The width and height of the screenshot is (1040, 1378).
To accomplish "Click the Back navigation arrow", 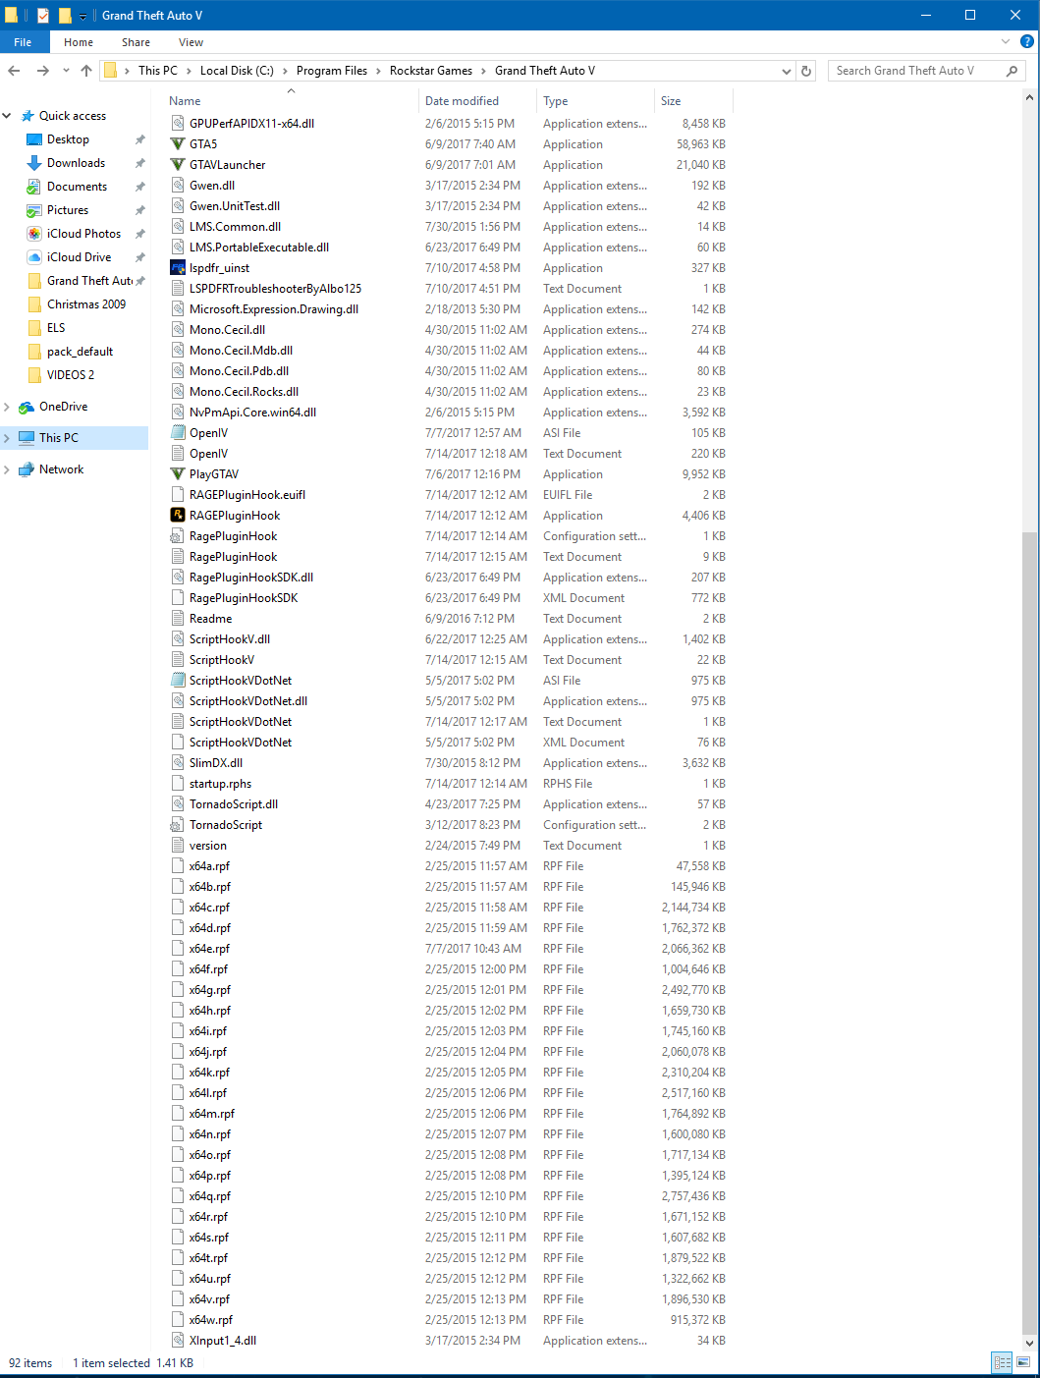I will point(14,71).
